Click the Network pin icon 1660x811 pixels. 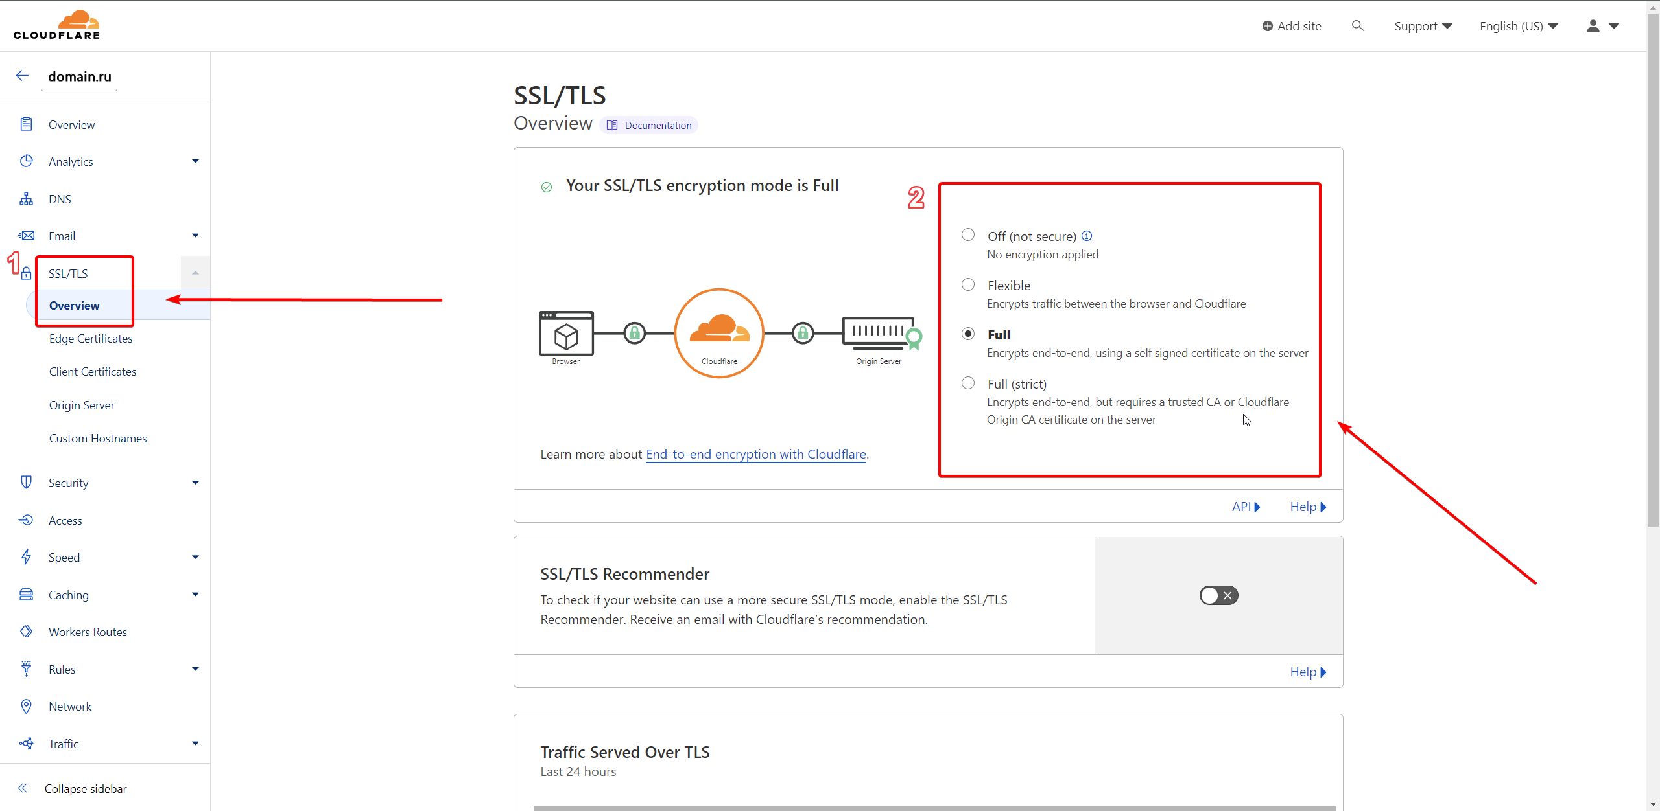[x=26, y=706]
